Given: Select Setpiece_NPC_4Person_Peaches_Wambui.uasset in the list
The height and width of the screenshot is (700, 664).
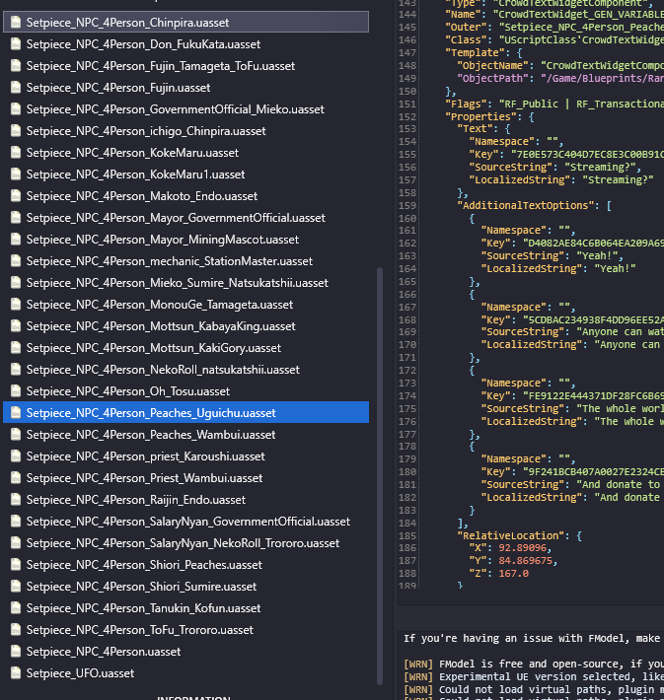Looking at the screenshot, I should pos(151,435).
